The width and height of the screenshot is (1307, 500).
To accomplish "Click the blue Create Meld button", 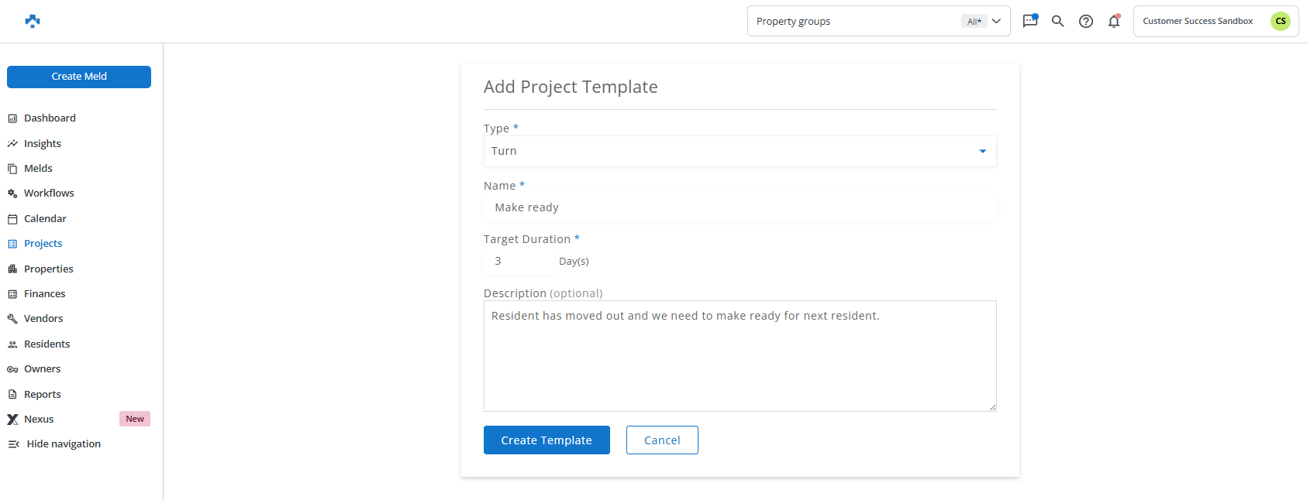I will point(79,77).
